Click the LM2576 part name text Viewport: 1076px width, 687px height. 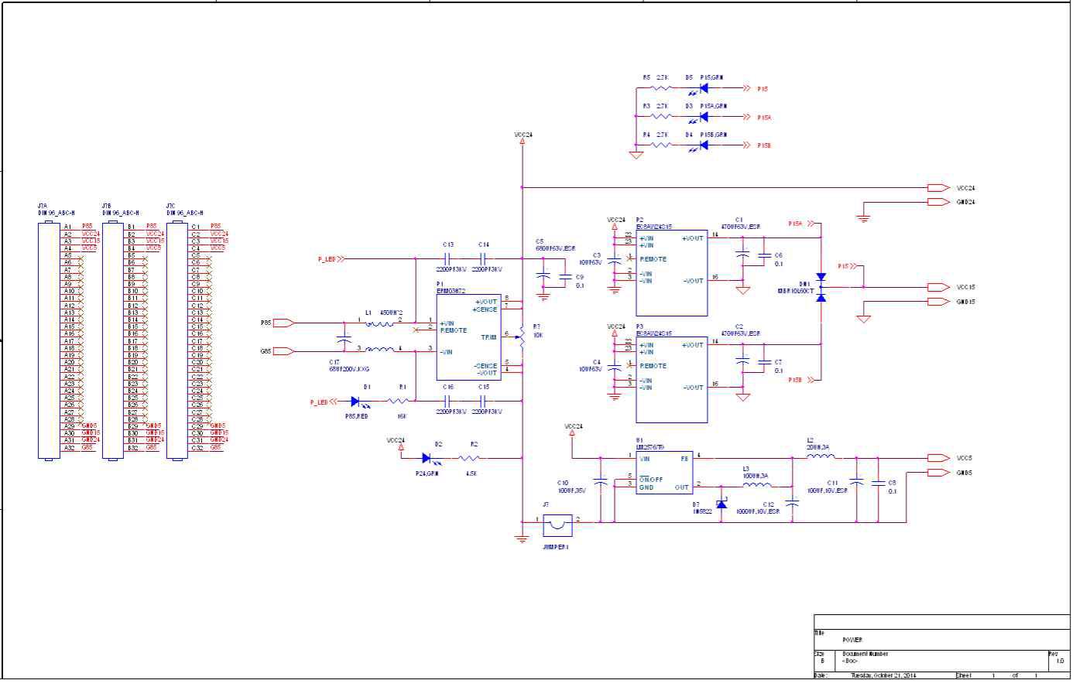pyautogui.click(x=651, y=446)
